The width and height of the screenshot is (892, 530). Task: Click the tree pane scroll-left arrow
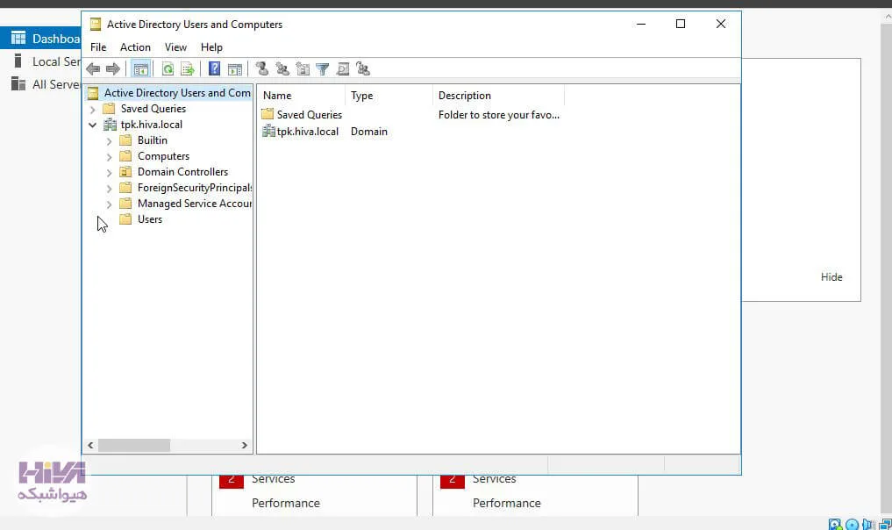tap(90, 445)
